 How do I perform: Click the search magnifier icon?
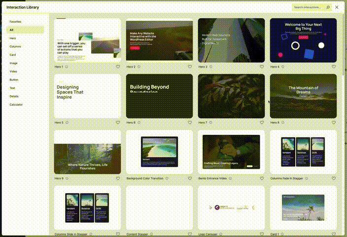[x=328, y=7]
